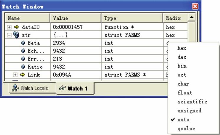Screen dimensions: 220x135
Task: Click the blue diamond icon beside Ech...
Action: pyautogui.click(x=23, y=51)
